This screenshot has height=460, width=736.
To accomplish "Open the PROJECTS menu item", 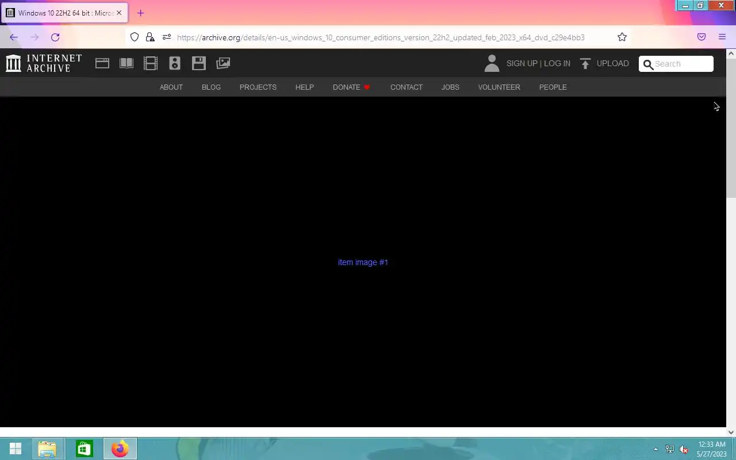I will (258, 87).
